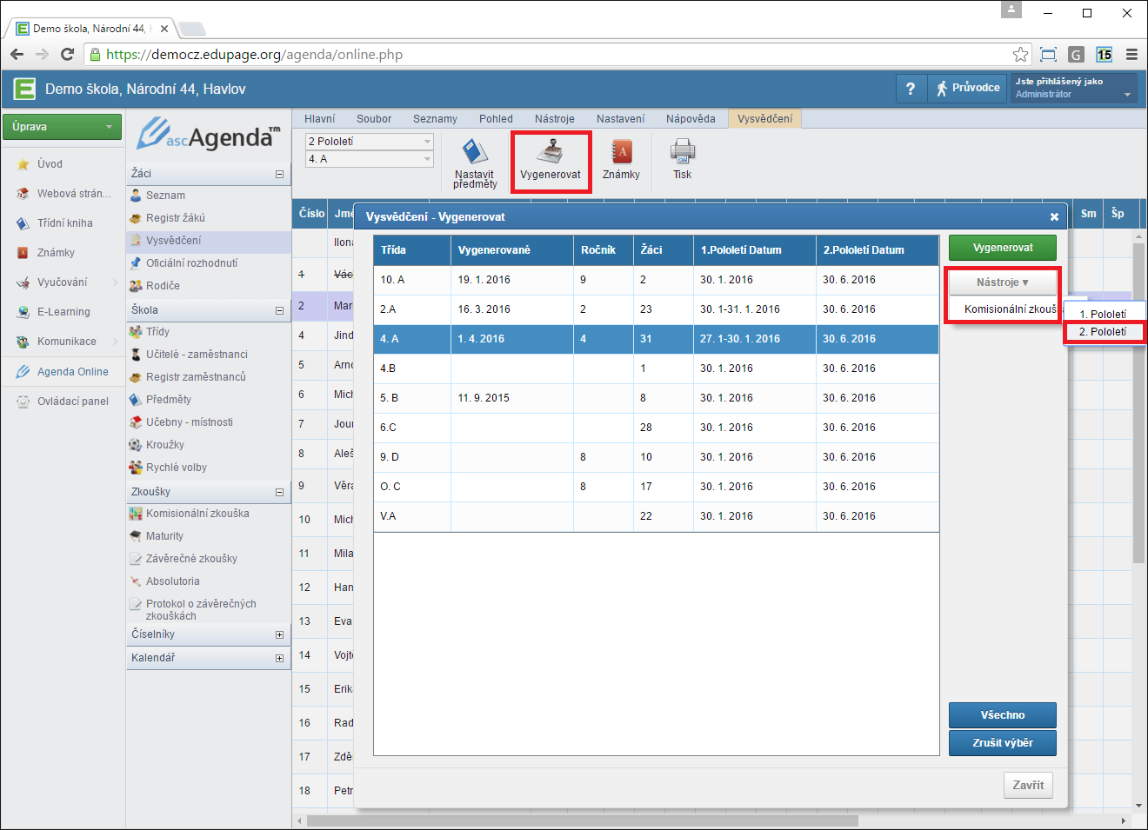Collapse the Zkoušky section
The image size is (1148, 830).
click(279, 492)
